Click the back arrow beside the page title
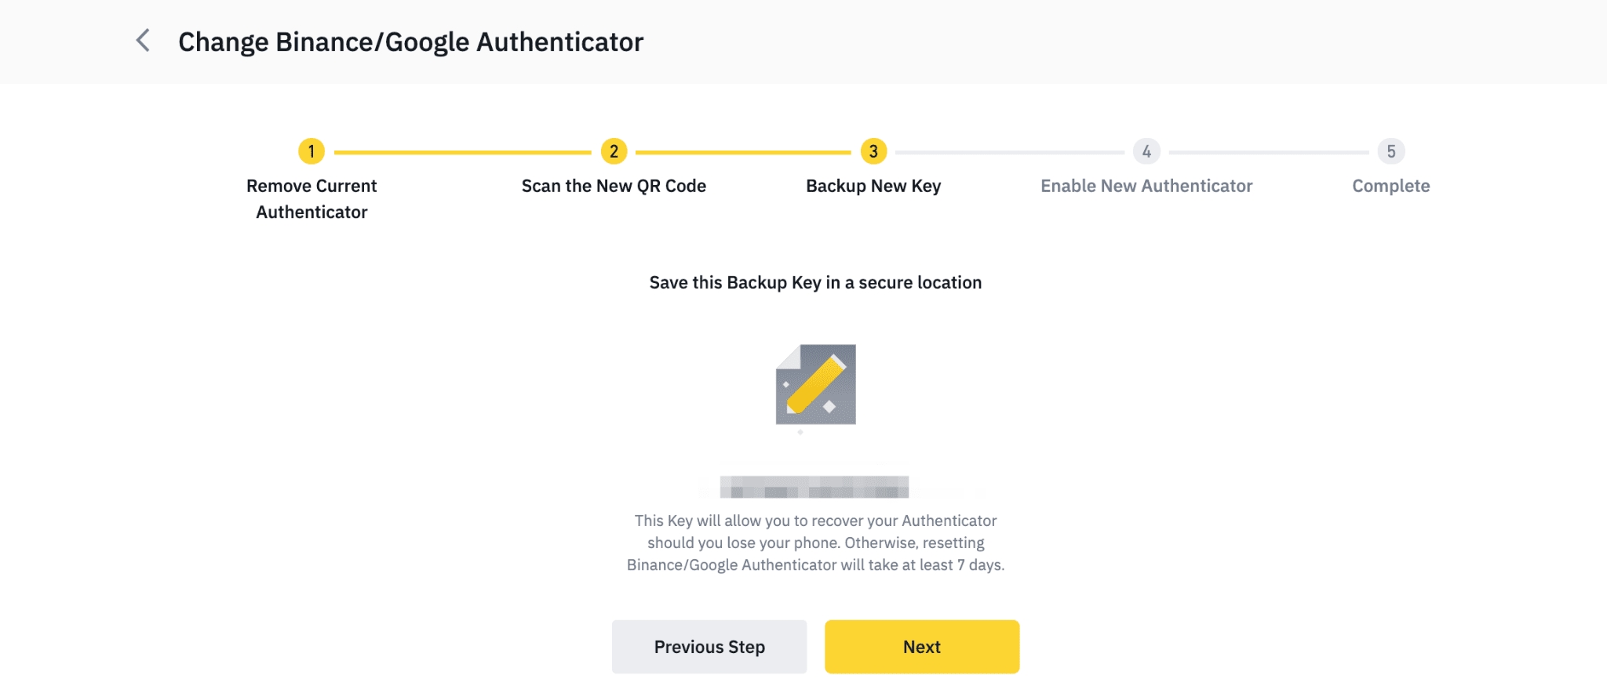 coord(143,41)
